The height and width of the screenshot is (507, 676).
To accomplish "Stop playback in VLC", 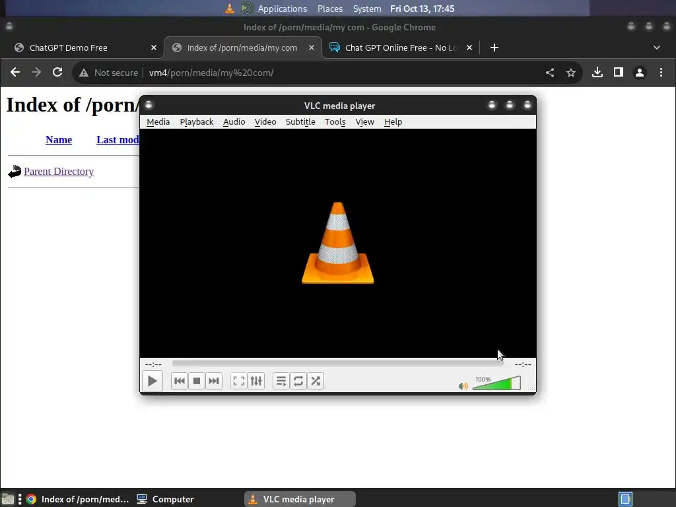I will [197, 381].
